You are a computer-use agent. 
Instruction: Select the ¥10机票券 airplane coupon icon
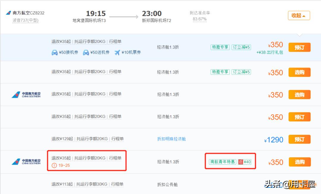[x=117, y=53]
